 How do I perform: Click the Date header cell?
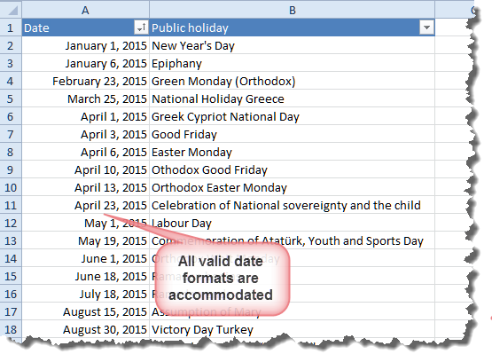[x=85, y=28]
